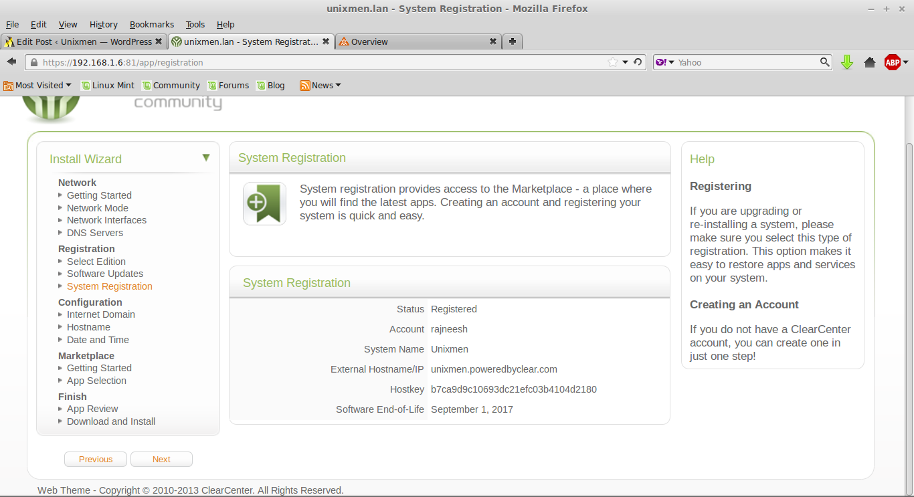The image size is (914, 497).
Task: Open the Tools menu
Action: click(195, 24)
